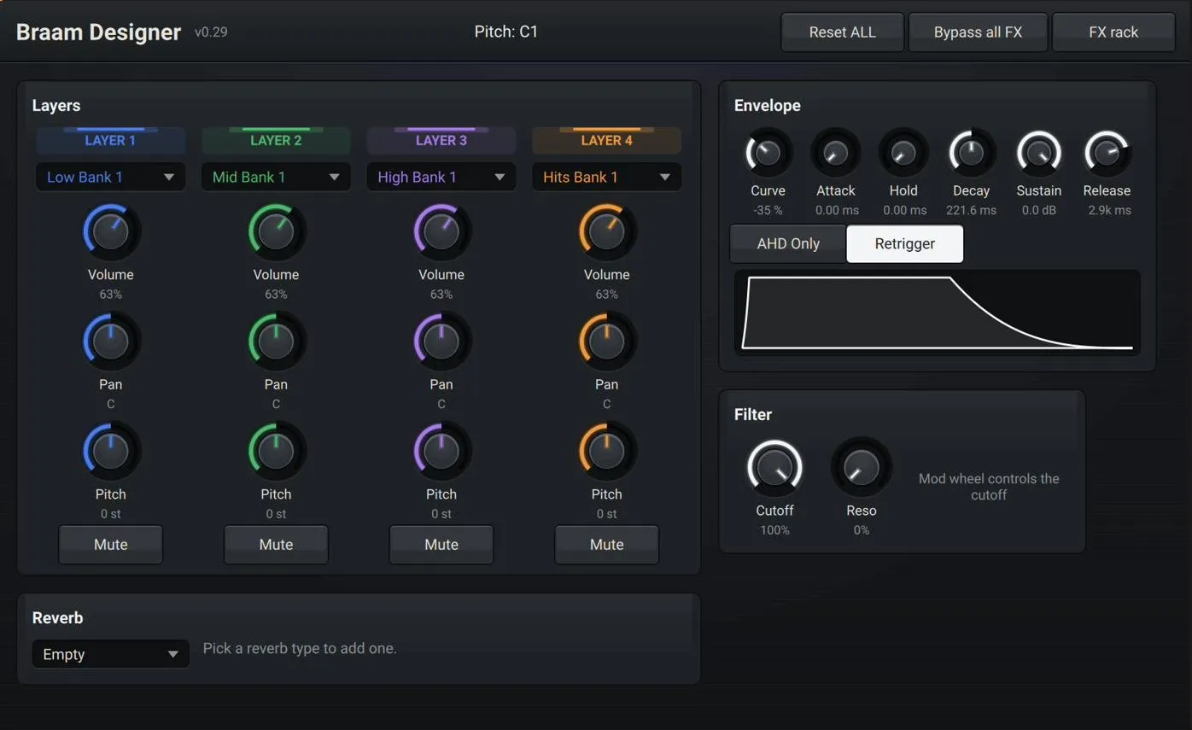The image size is (1192, 730).
Task: Click the envelope Sustain knob
Action: (x=1039, y=154)
